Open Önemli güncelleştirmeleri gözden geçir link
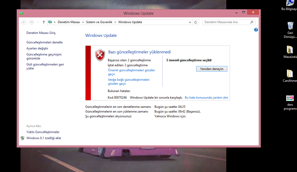This screenshot has width=297, height=172. tap(131, 70)
